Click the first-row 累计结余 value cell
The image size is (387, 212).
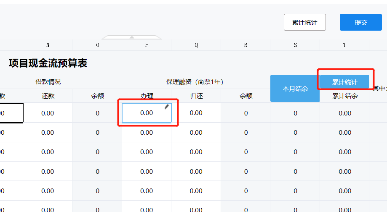point(344,113)
